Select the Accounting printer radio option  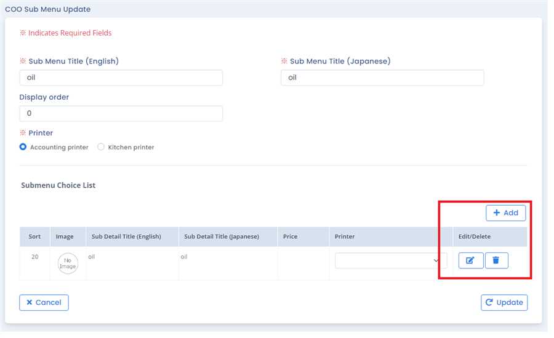coord(23,147)
